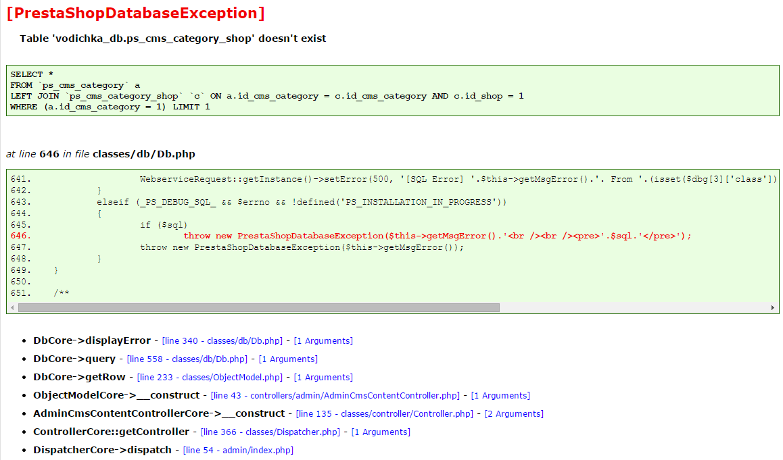This screenshot has width=783, height=460.
Task: Open link line 233 - classes/ObjectModel.php
Action: point(210,377)
